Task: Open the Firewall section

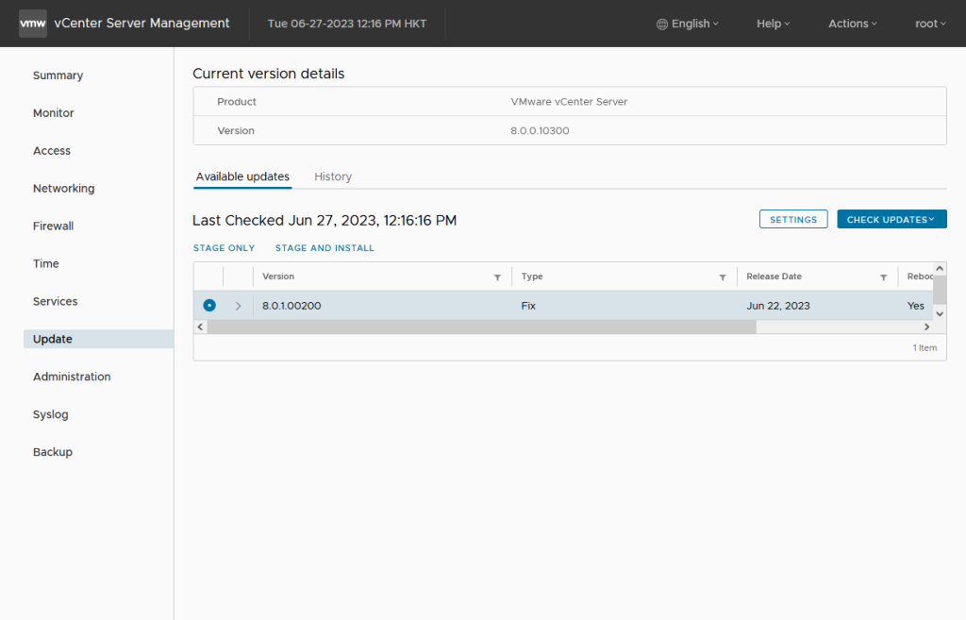Action: point(54,226)
